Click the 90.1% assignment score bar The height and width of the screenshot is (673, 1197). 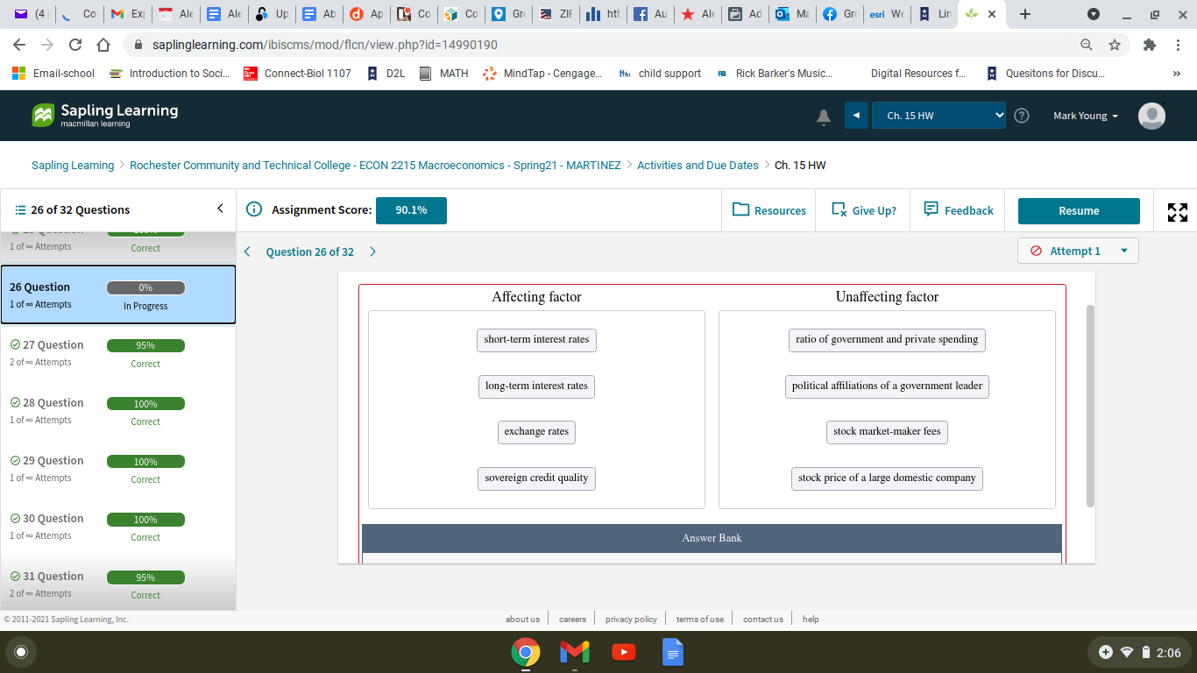coord(411,210)
